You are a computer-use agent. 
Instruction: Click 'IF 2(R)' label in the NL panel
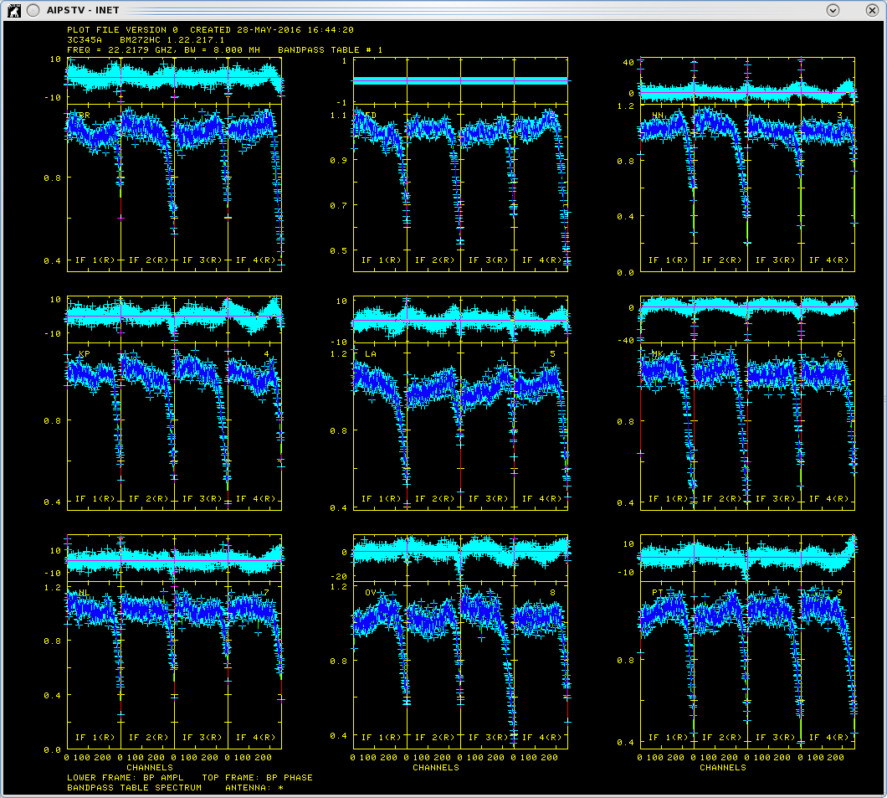[149, 738]
